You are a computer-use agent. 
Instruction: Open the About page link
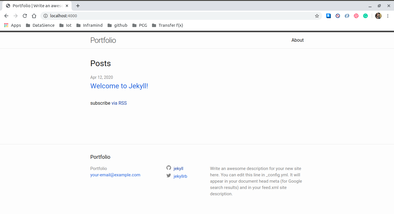pyautogui.click(x=297, y=40)
